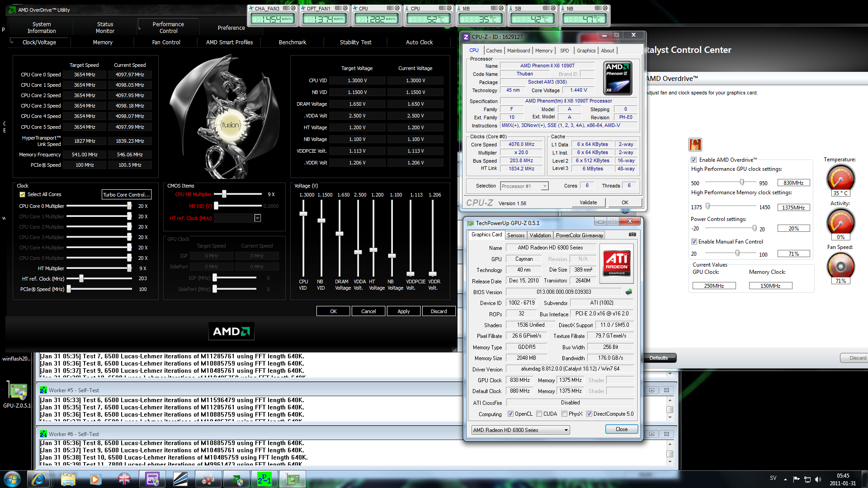Click the 71% fan speed field

(793, 254)
